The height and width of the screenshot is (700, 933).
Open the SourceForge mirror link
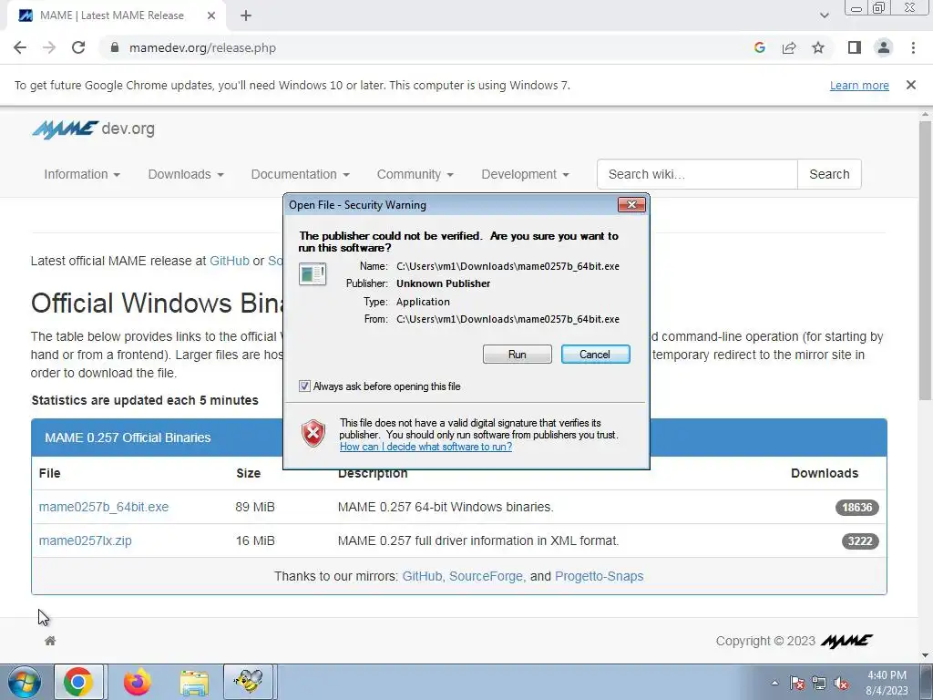coord(486,576)
